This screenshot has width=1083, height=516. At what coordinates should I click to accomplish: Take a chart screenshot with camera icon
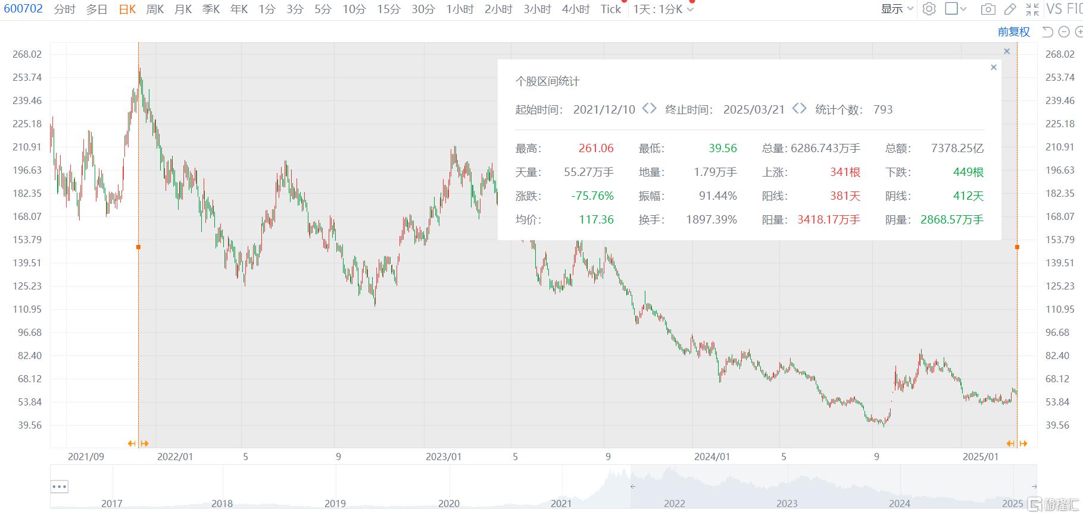click(988, 9)
